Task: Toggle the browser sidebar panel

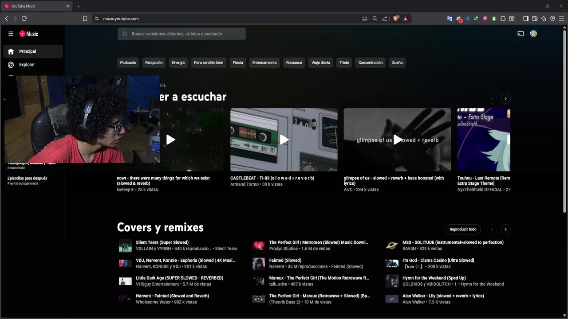Action: tap(526, 19)
